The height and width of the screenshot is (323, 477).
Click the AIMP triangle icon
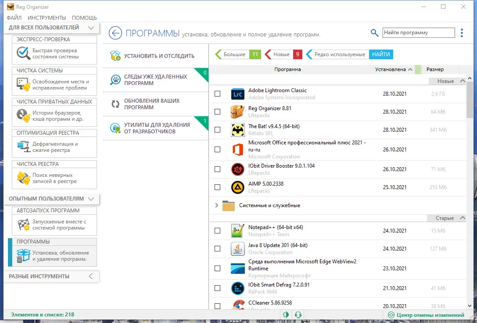point(237,187)
